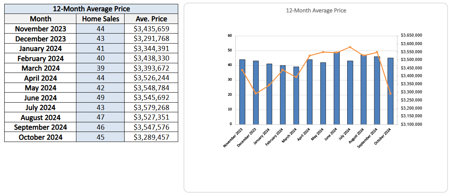Click the left axis label 60
Image resolution: width=449 pixels, height=196 pixels.
(230, 36)
